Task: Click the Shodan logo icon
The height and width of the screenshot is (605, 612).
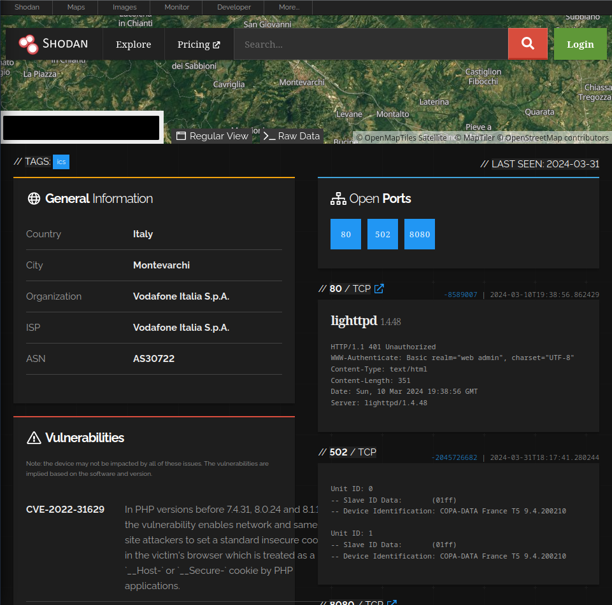Action: click(28, 44)
